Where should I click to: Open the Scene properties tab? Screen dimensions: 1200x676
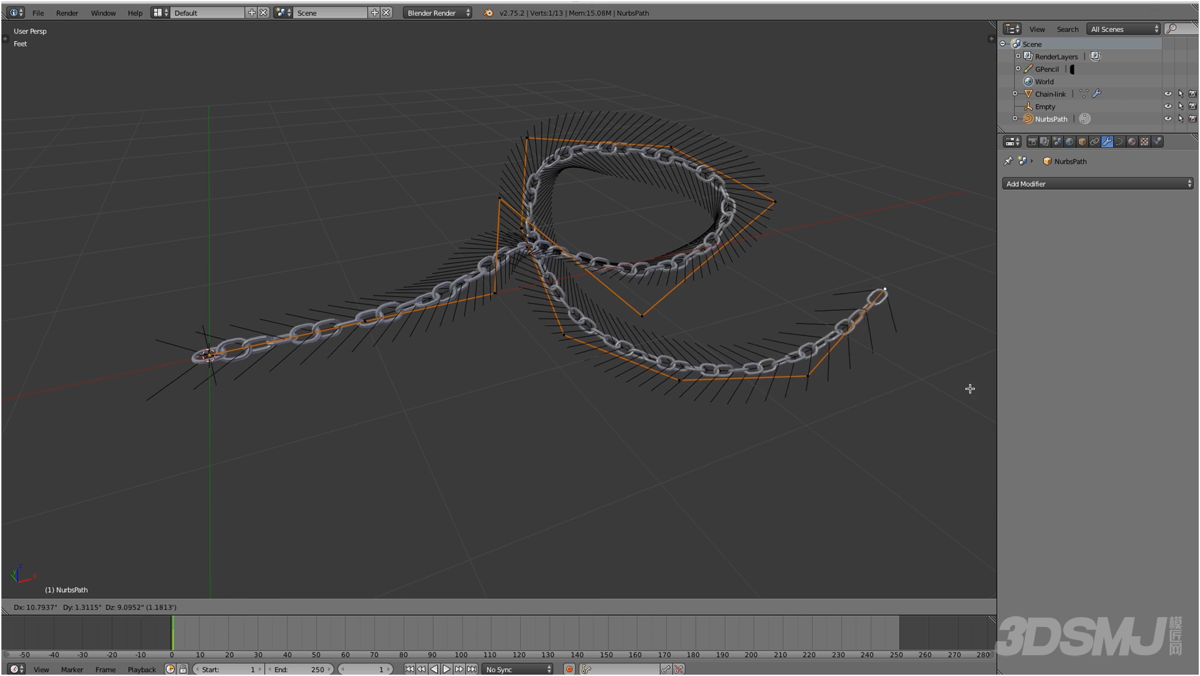click(x=1057, y=141)
